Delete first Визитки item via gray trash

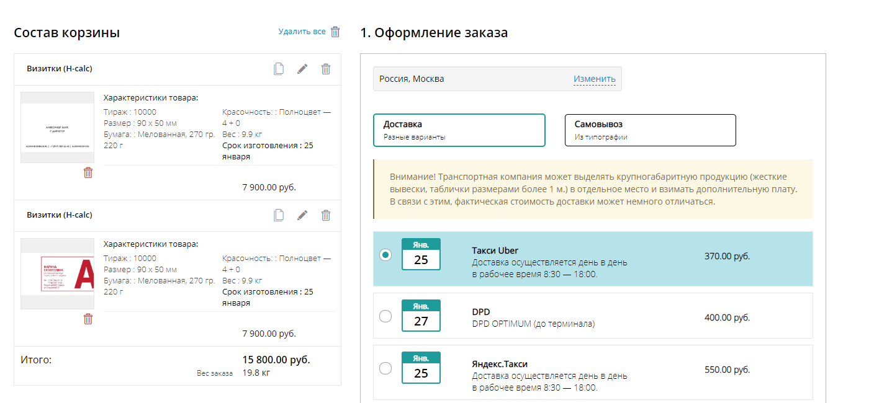pos(326,69)
